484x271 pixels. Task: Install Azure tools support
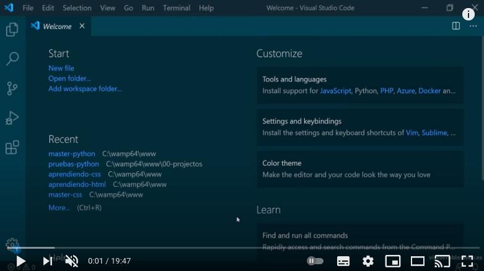[x=406, y=91]
